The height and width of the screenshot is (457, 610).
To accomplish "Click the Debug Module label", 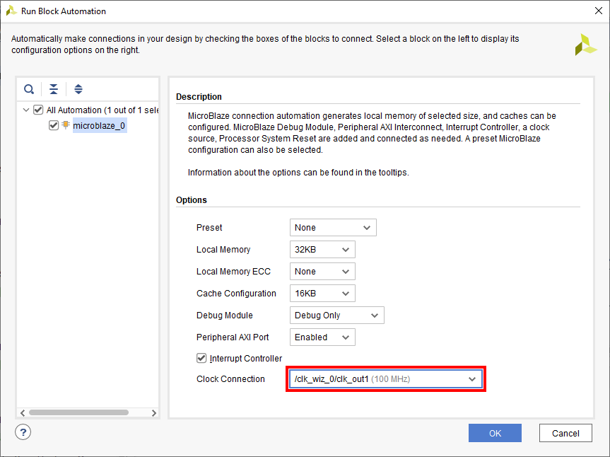I will click(x=225, y=316).
